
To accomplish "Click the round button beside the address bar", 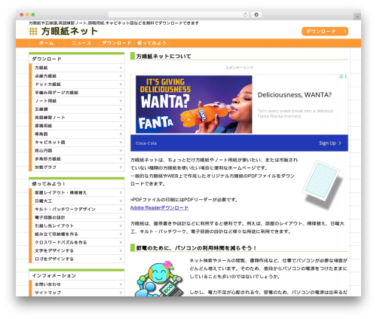I will (256, 14).
